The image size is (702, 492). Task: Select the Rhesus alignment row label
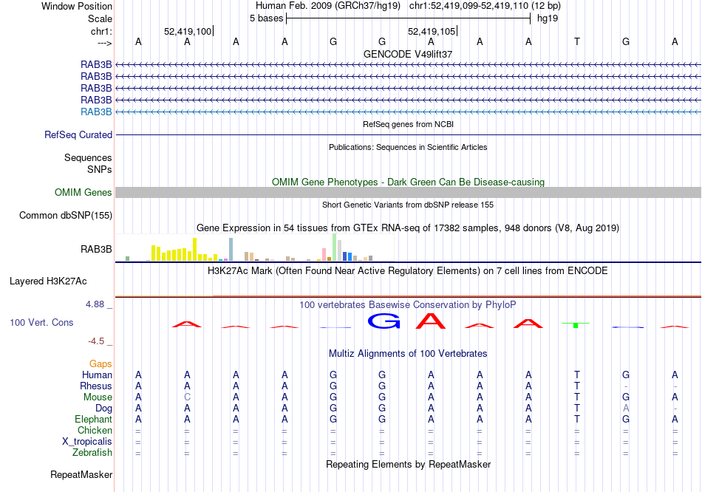(96, 386)
